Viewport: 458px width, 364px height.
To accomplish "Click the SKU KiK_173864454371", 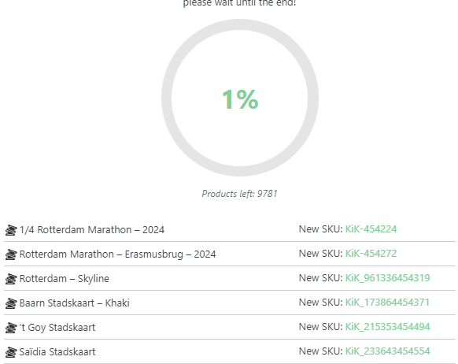I will pyautogui.click(x=387, y=303).
